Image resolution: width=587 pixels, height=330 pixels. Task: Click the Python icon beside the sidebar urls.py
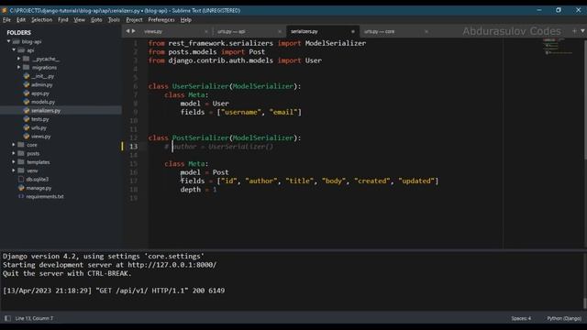27,127
